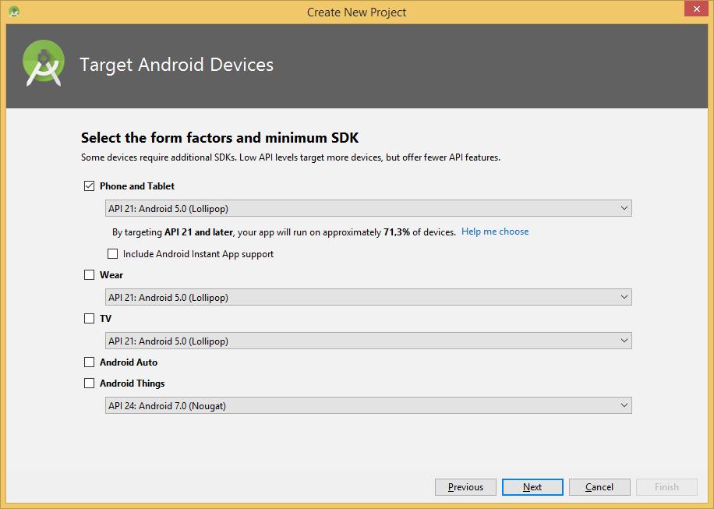
Task: Close the Create New Project window
Action: pyautogui.click(x=696, y=9)
